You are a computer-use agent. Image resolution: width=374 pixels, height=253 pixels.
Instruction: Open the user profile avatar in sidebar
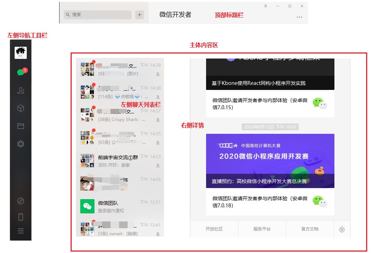pos(21,53)
